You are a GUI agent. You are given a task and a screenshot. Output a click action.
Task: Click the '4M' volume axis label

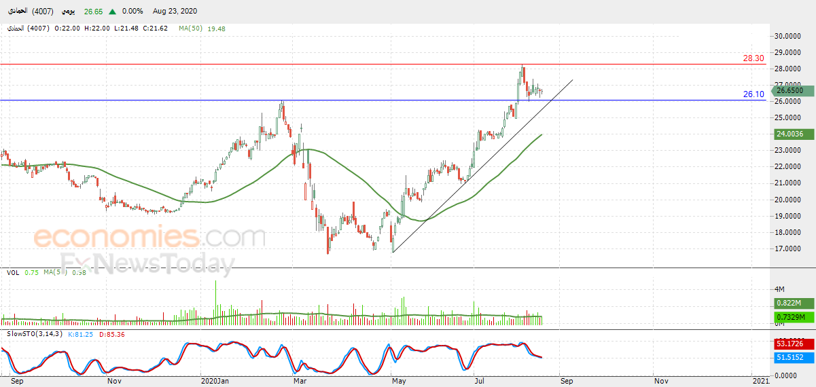pos(780,289)
